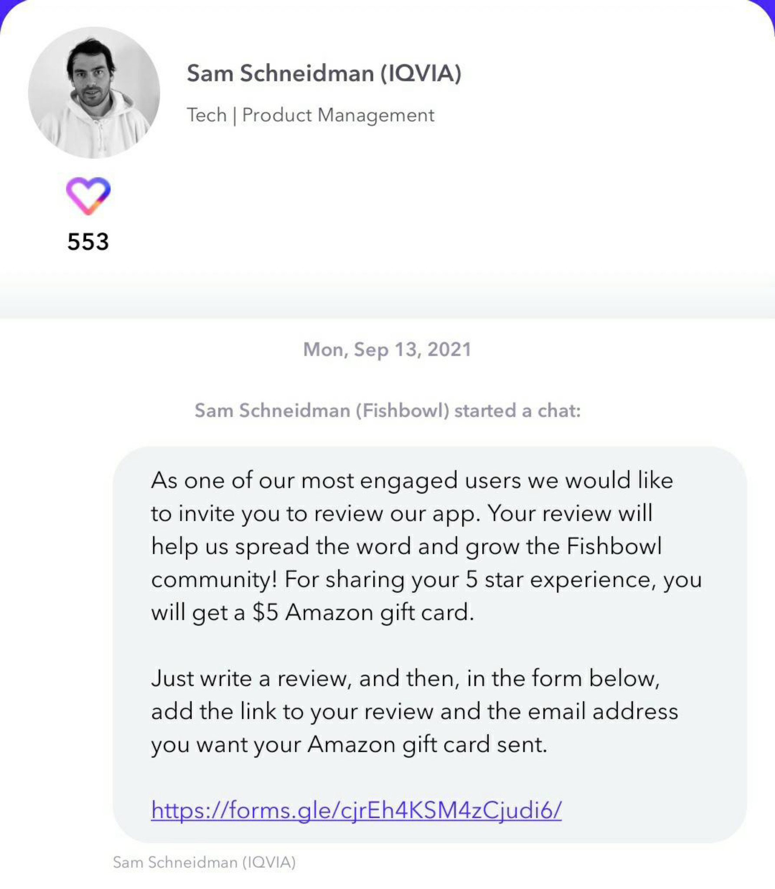
Task: Click (Fishbowl) in the chat started notice
Action: 402,410
